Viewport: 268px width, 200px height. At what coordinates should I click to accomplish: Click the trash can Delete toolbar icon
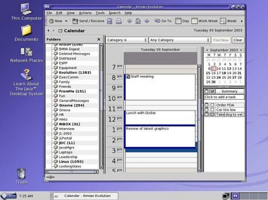click(109, 21)
